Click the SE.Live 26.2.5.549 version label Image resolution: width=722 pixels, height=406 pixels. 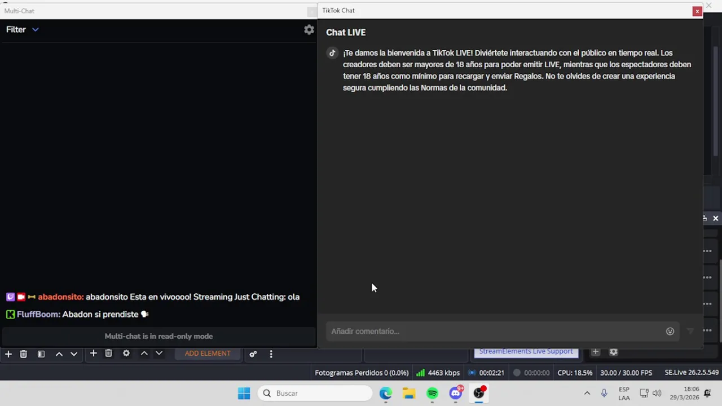[x=692, y=373]
